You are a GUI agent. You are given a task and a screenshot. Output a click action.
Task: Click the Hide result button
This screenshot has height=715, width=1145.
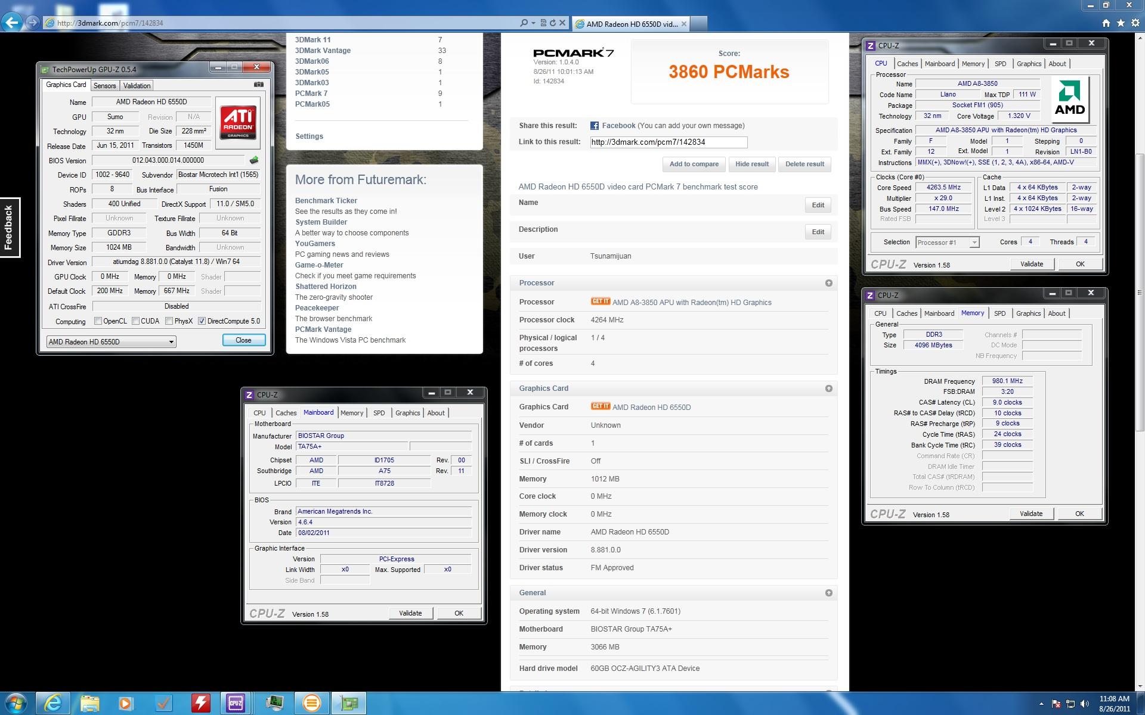tap(751, 164)
